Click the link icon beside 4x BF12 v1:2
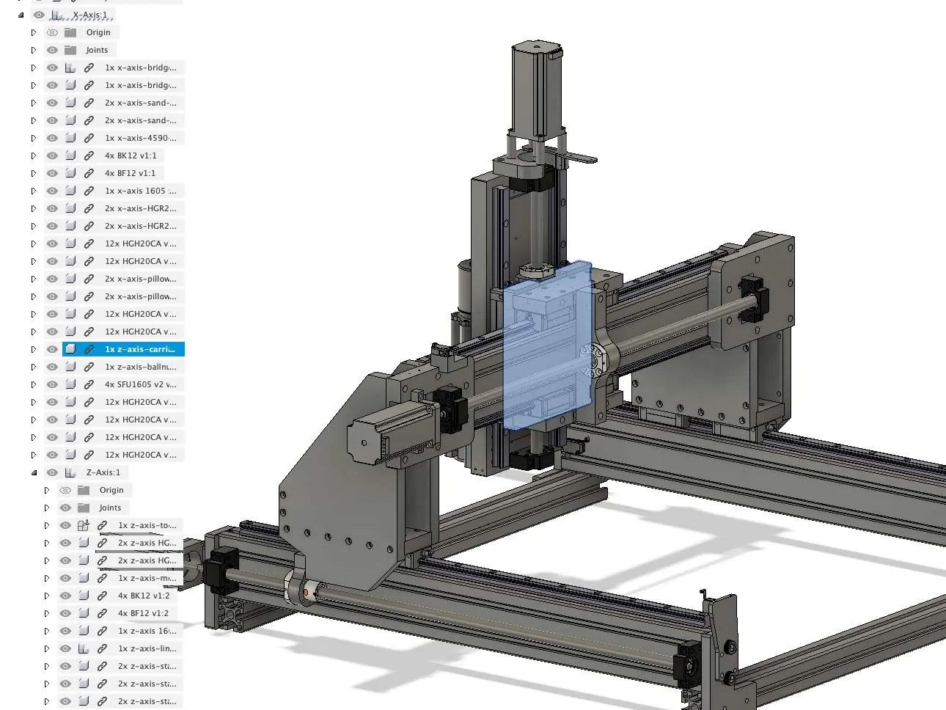The width and height of the screenshot is (946, 710). tap(102, 612)
